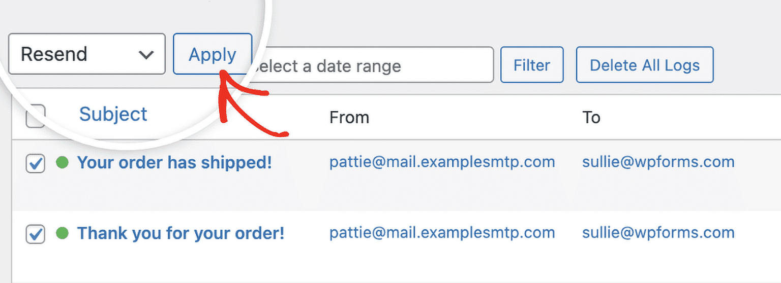781x283 pixels.
Task: Open the "Your order has shipped!" email log
Action: (x=174, y=163)
